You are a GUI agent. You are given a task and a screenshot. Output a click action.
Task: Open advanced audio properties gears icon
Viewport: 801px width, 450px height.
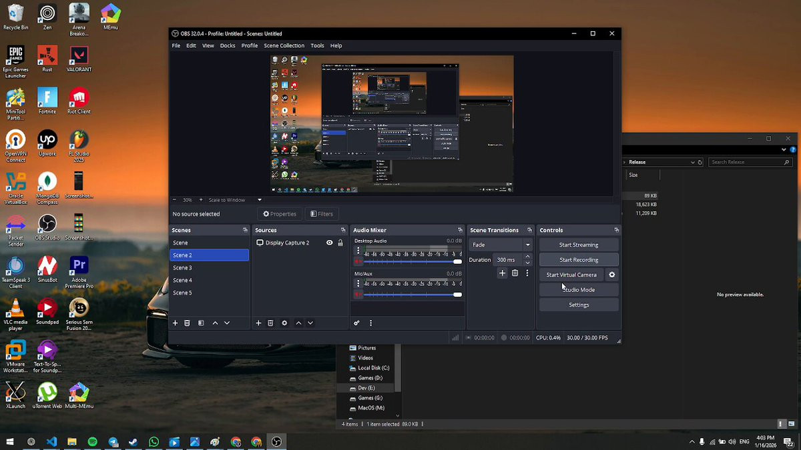coord(357,323)
